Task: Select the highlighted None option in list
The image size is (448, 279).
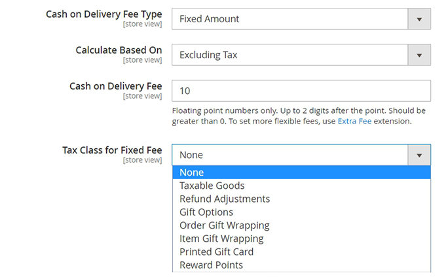Action: [191, 172]
